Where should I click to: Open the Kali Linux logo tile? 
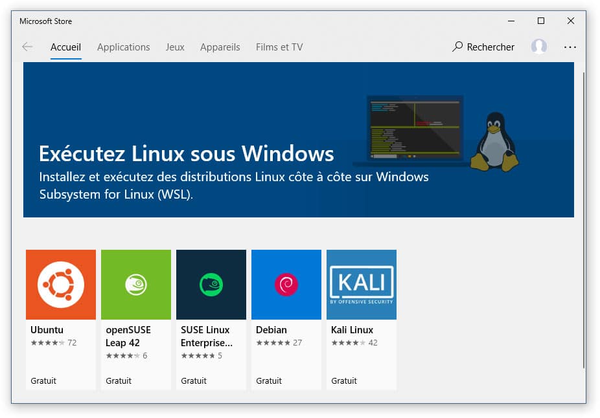(x=362, y=285)
